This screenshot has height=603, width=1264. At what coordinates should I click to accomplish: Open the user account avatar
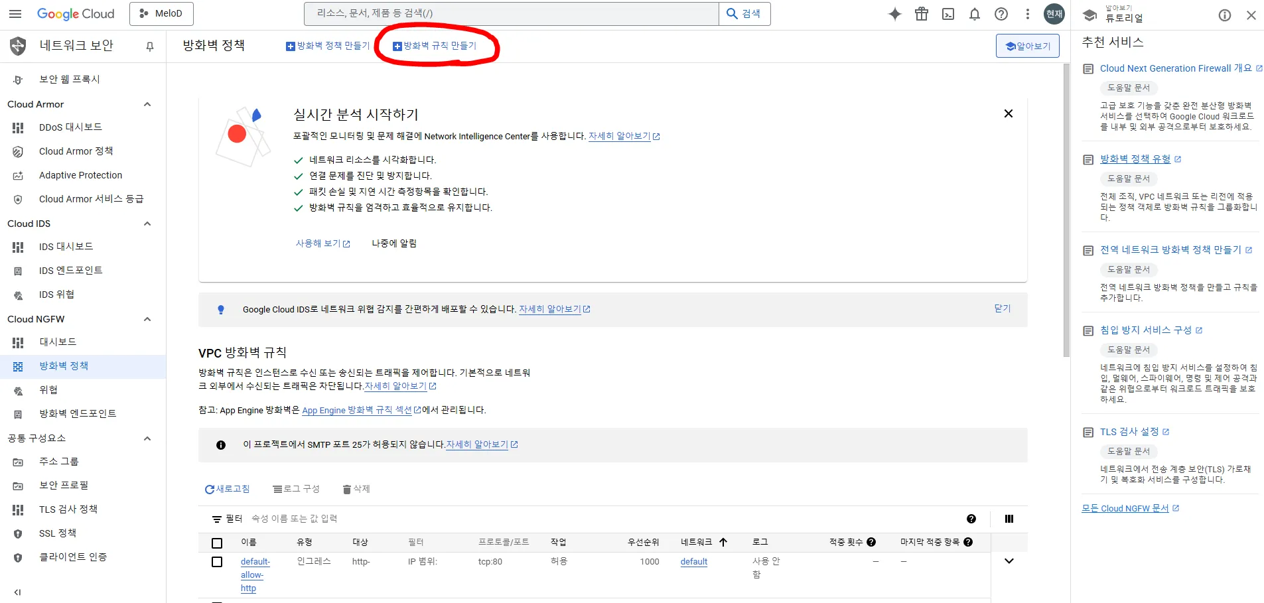(1054, 14)
